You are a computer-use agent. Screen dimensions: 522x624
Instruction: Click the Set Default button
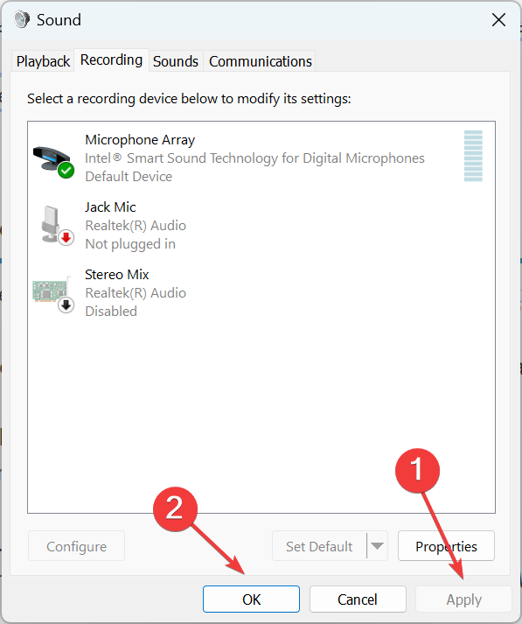point(319,546)
